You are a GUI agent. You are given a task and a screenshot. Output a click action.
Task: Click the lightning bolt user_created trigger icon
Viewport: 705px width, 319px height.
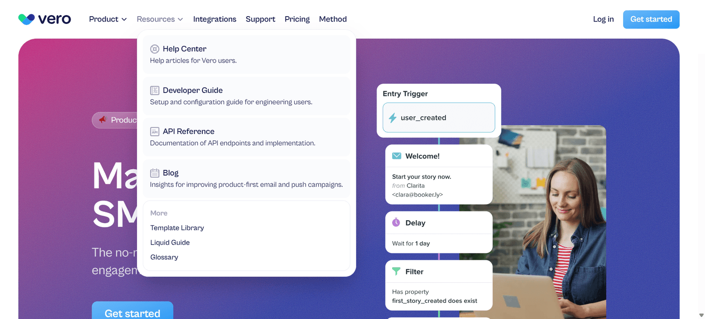pos(393,118)
